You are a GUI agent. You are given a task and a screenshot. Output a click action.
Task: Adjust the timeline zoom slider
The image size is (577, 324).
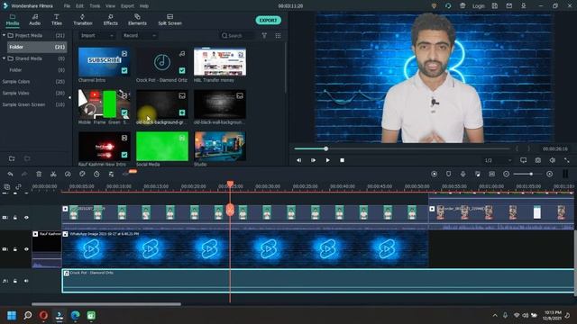click(531, 174)
